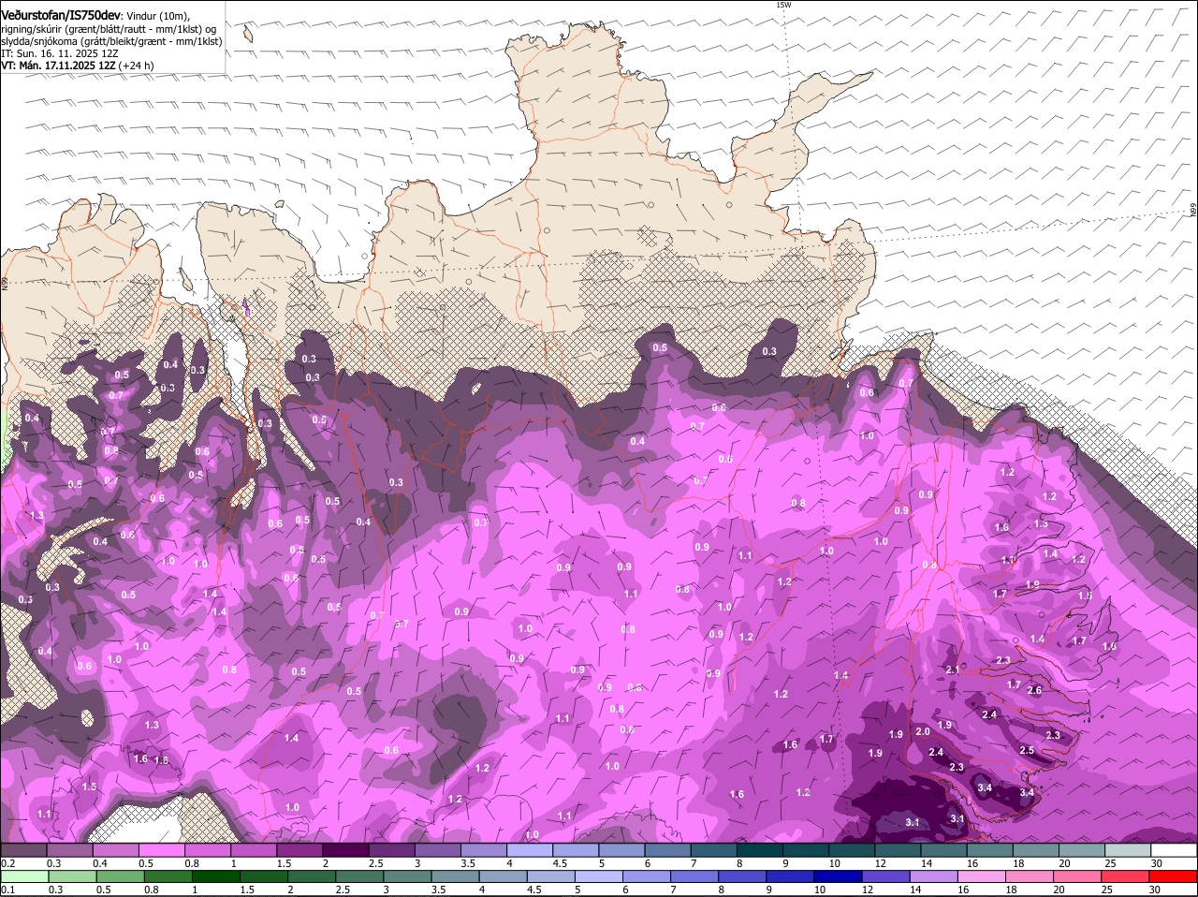This screenshot has height=897, width=1198.
Task: Click the 2.0 precipitation value on map
Action: pos(923,731)
